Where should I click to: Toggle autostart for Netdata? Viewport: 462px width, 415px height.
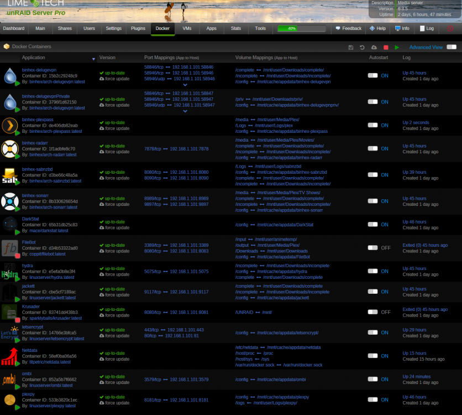372,356
